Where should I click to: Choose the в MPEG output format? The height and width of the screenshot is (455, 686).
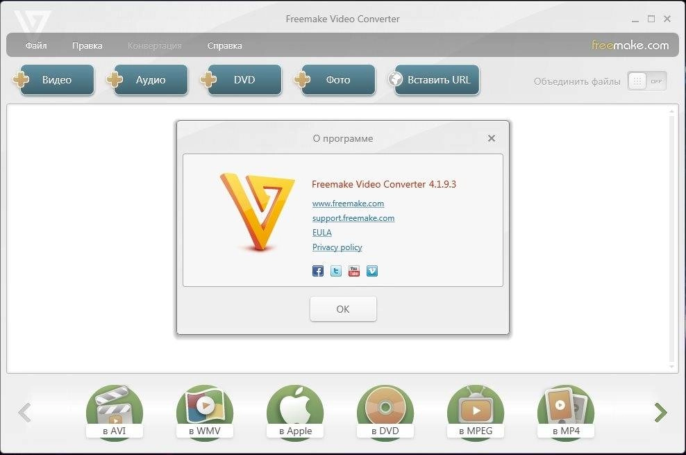click(x=476, y=412)
